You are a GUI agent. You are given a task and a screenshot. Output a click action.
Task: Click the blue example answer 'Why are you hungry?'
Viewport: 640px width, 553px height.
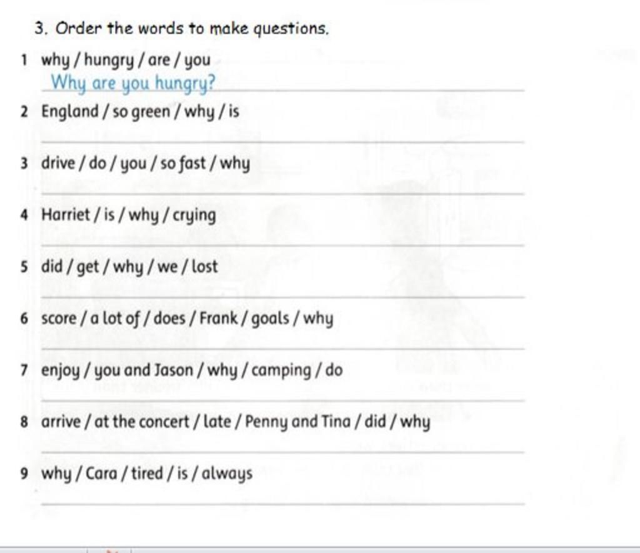133,83
